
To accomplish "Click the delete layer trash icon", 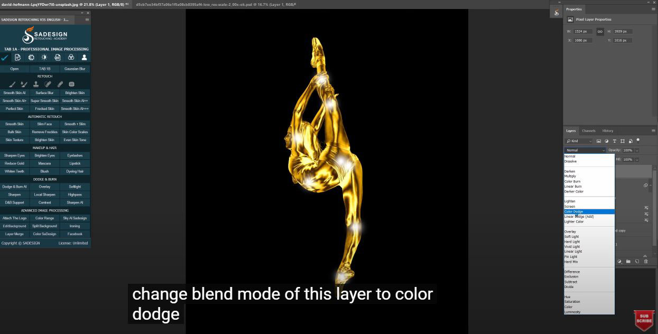I will [x=646, y=261].
